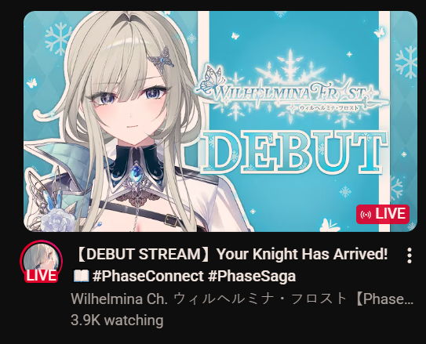Click the large DEBUT text in thumbnail
Image resolution: width=426 pixels, height=344 pixels.
[x=294, y=152]
